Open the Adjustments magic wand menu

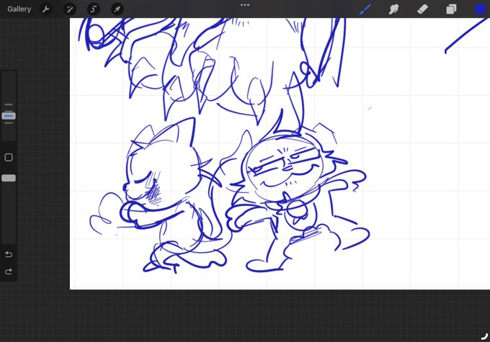pyautogui.click(x=69, y=9)
